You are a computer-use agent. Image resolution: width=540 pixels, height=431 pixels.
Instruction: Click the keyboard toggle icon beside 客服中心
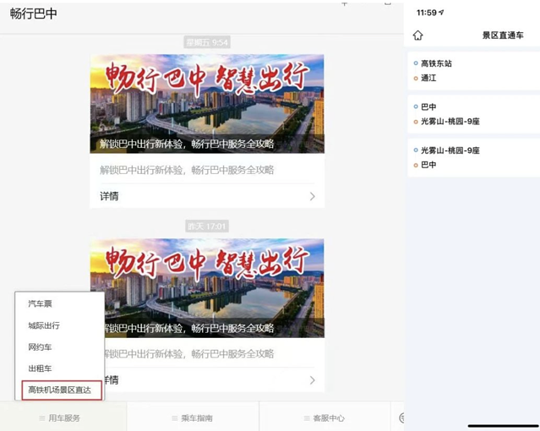click(401, 418)
